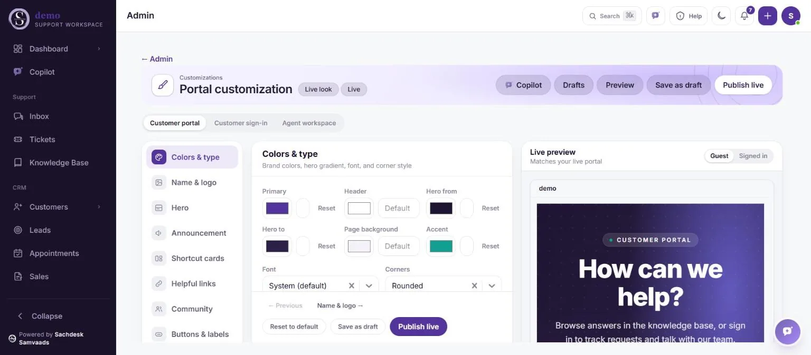Clear the Rounded corners selection

coord(474,285)
